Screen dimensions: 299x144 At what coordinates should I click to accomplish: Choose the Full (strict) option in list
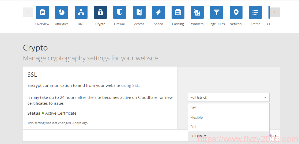click(228, 136)
